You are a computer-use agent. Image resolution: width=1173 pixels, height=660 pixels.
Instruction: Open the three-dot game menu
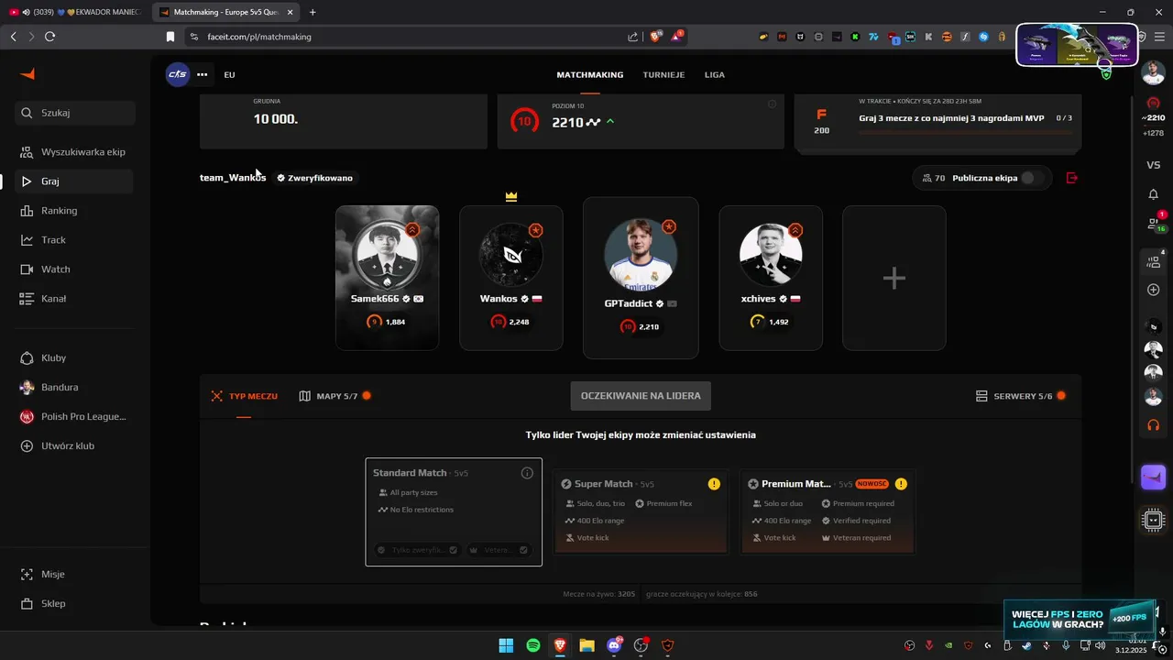click(202, 74)
